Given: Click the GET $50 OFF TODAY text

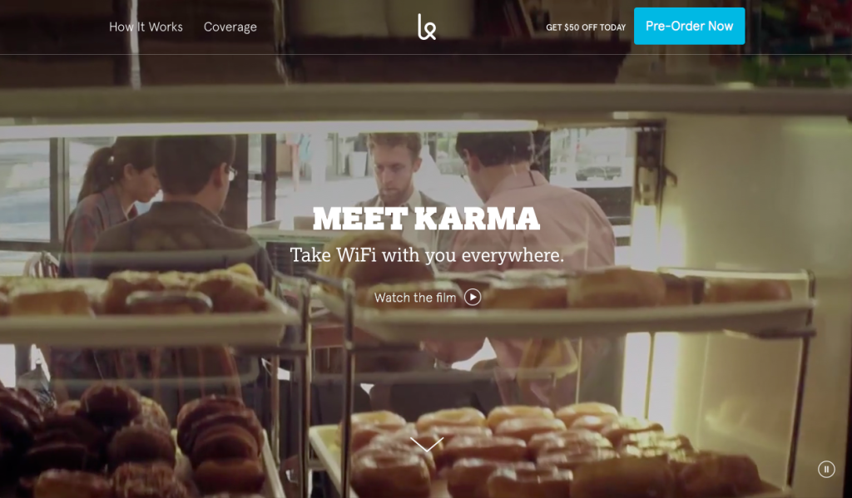Looking at the screenshot, I should (586, 27).
